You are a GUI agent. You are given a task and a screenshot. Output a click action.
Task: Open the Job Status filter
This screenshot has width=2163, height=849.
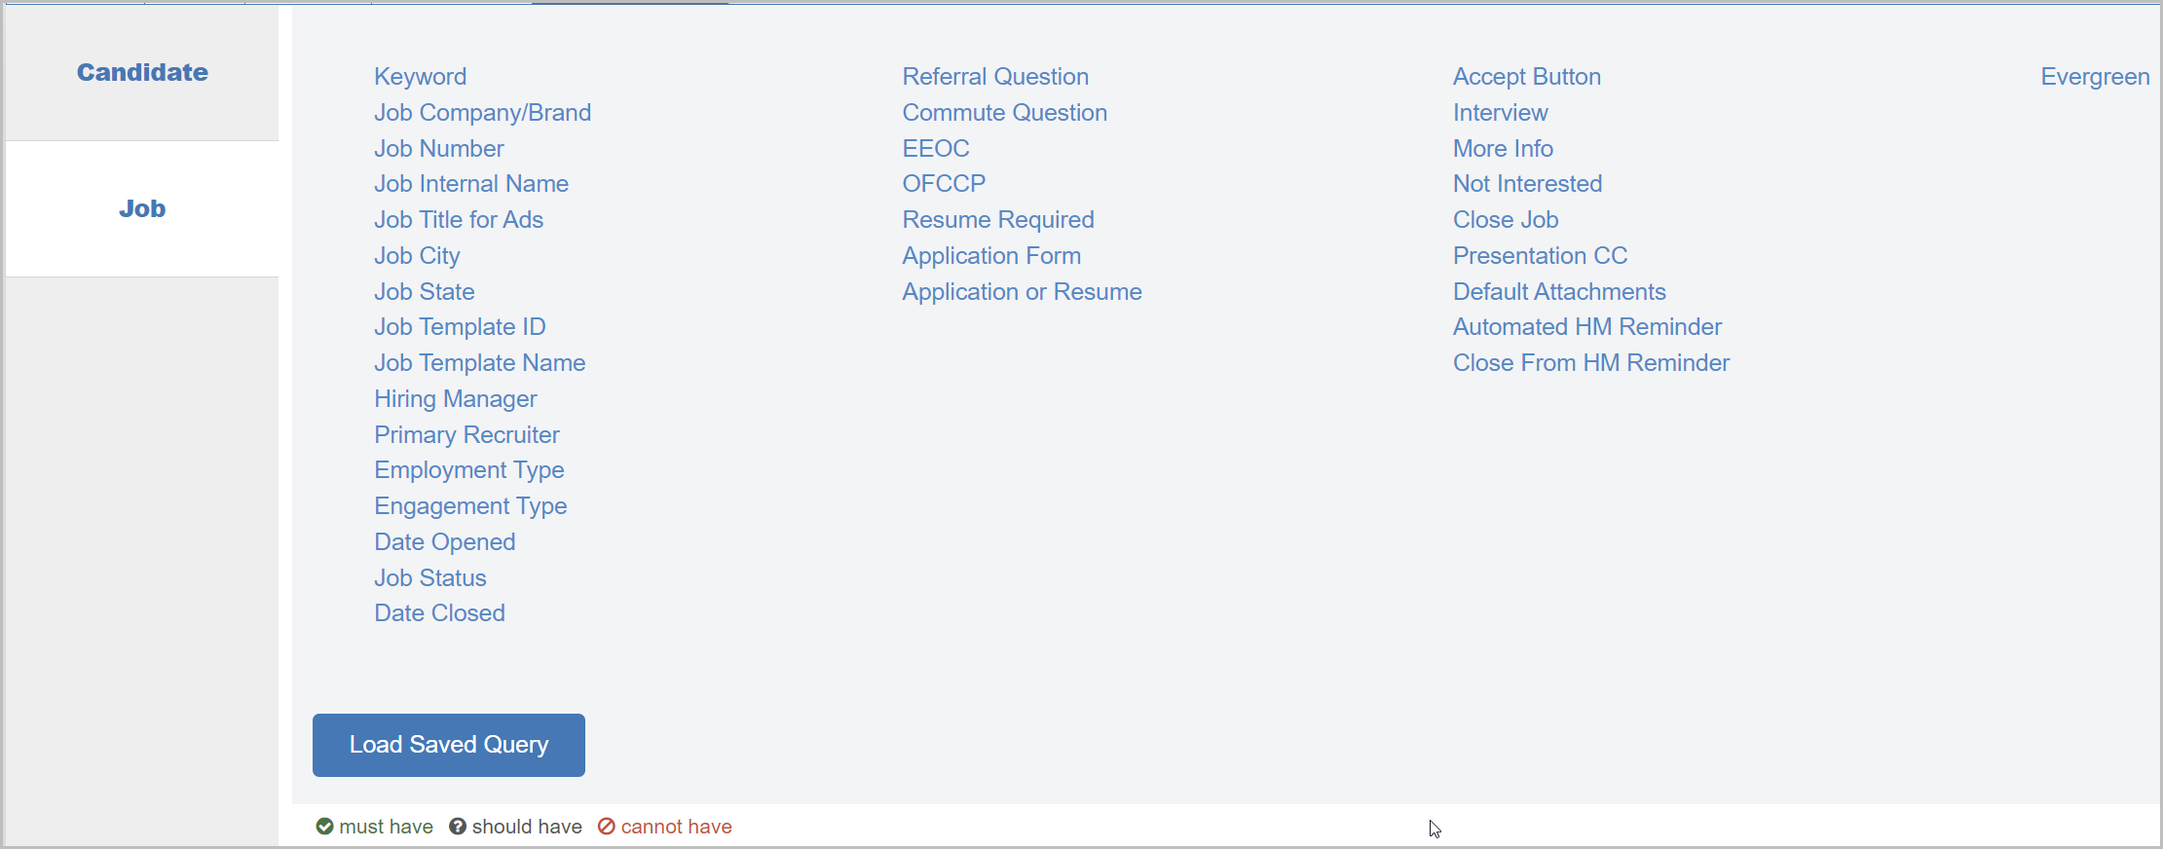[x=430, y=578]
